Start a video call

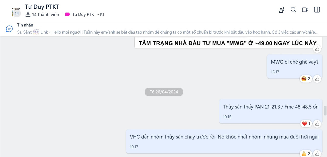[x=305, y=10]
